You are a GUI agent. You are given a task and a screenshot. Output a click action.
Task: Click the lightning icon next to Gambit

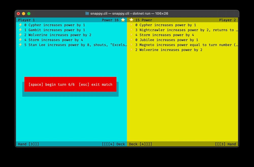[20, 30]
